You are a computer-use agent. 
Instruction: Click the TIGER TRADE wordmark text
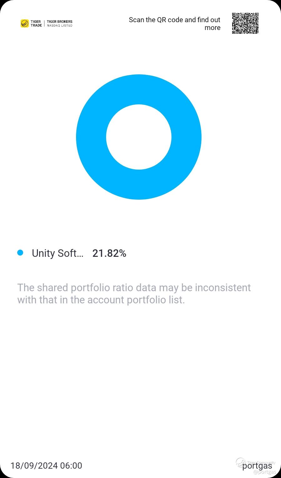coord(36,23)
